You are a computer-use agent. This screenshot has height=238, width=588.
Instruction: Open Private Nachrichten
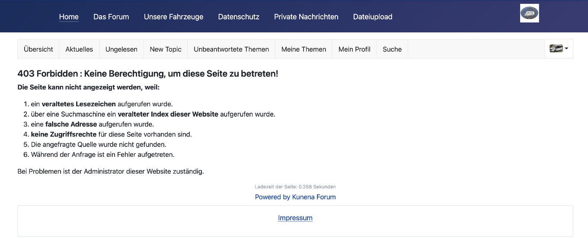click(x=306, y=17)
